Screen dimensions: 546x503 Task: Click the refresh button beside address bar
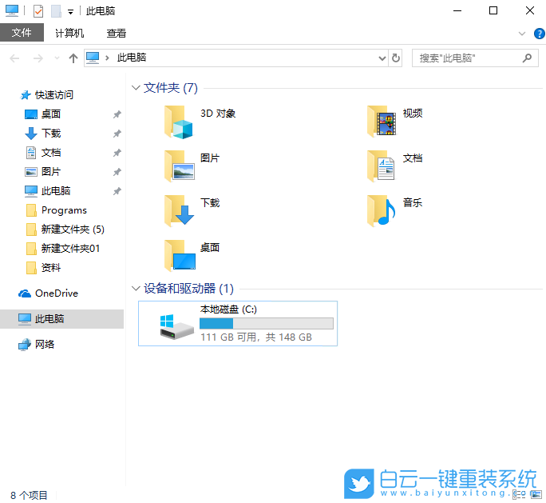pos(396,58)
